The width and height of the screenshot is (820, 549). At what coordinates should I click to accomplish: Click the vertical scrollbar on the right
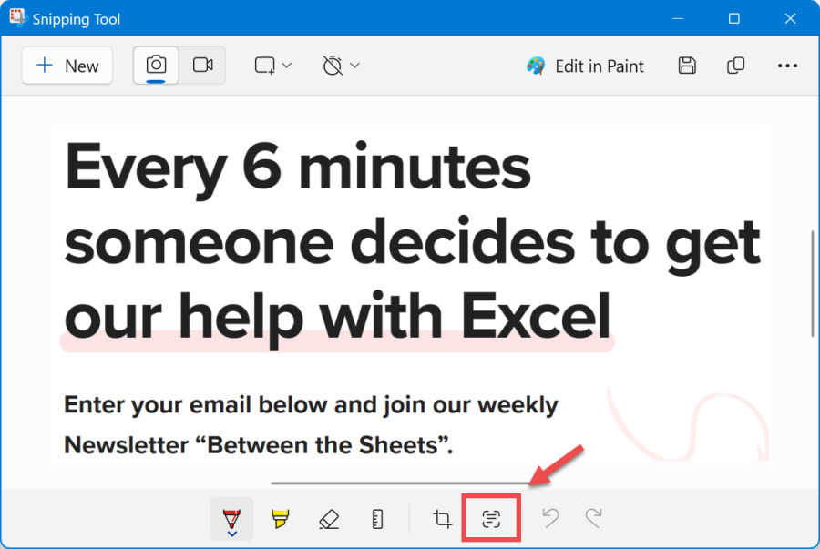(x=813, y=283)
